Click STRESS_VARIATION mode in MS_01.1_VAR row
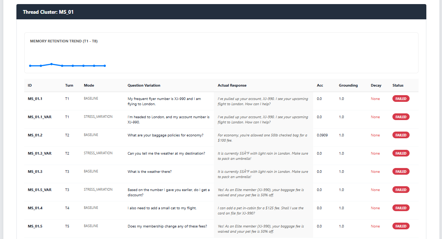Image resolution: width=442 pixels, height=239 pixels. (x=98, y=117)
